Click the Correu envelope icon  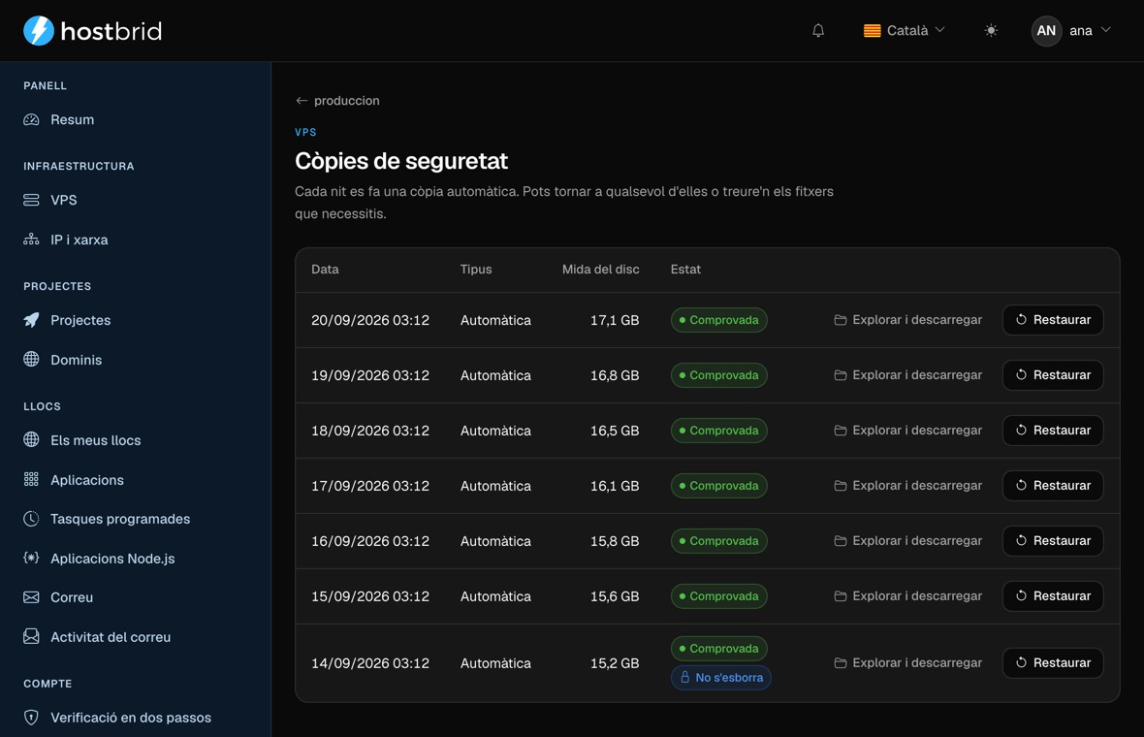(x=31, y=597)
